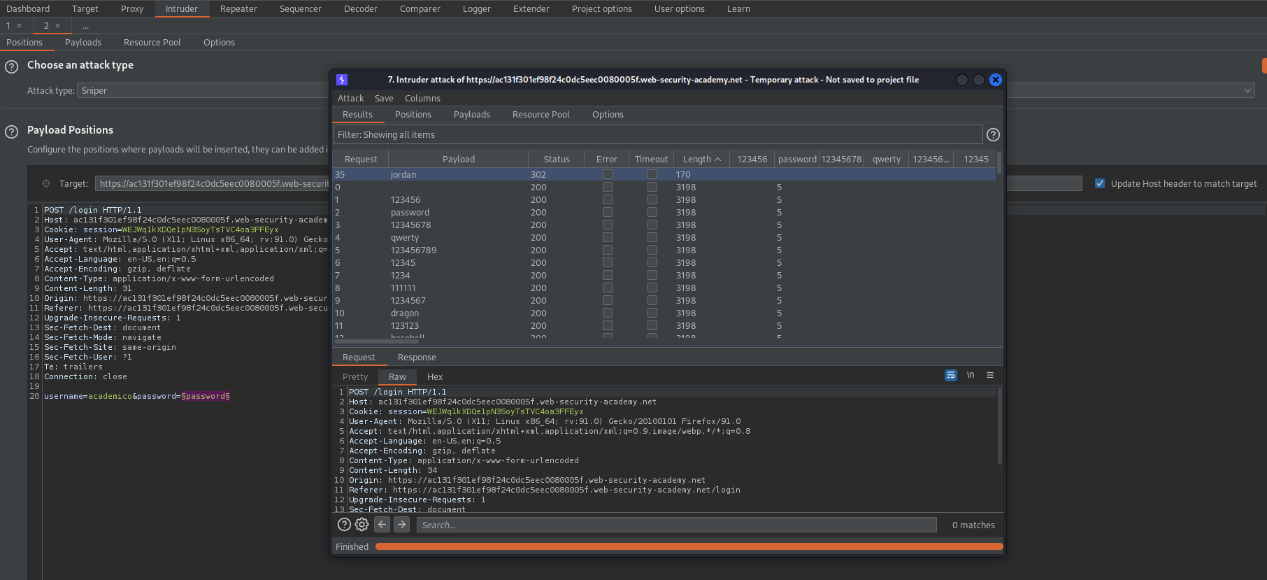Toggle Update Host header to match target checkbox
The height and width of the screenshot is (580, 1267).
point(1100,183)
